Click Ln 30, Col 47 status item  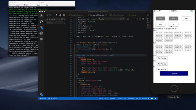[104, 98]
